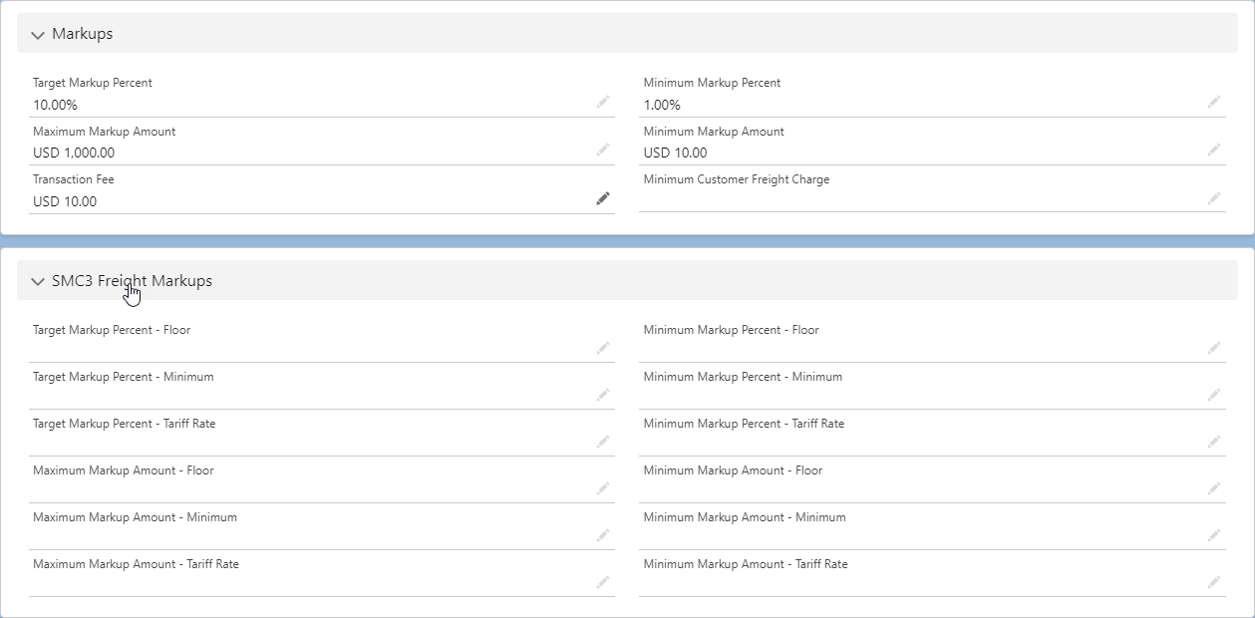Collapse the Markups section chevron
The image size is (1255, 618).
(38, 35)
